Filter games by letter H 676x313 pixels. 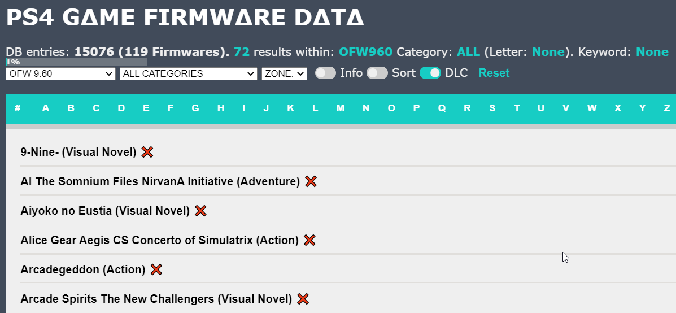(221, 108)
